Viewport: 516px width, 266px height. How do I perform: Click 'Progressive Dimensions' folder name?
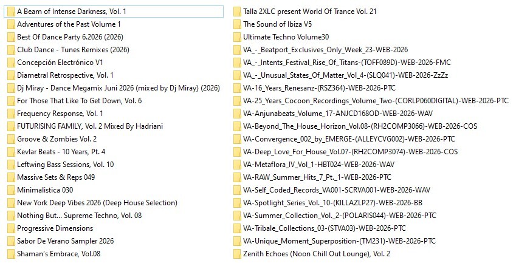click(55, 228)
